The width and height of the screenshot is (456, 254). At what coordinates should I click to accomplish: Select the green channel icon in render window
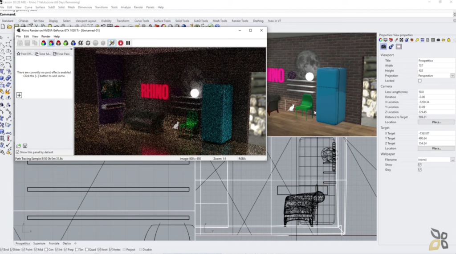66,43
